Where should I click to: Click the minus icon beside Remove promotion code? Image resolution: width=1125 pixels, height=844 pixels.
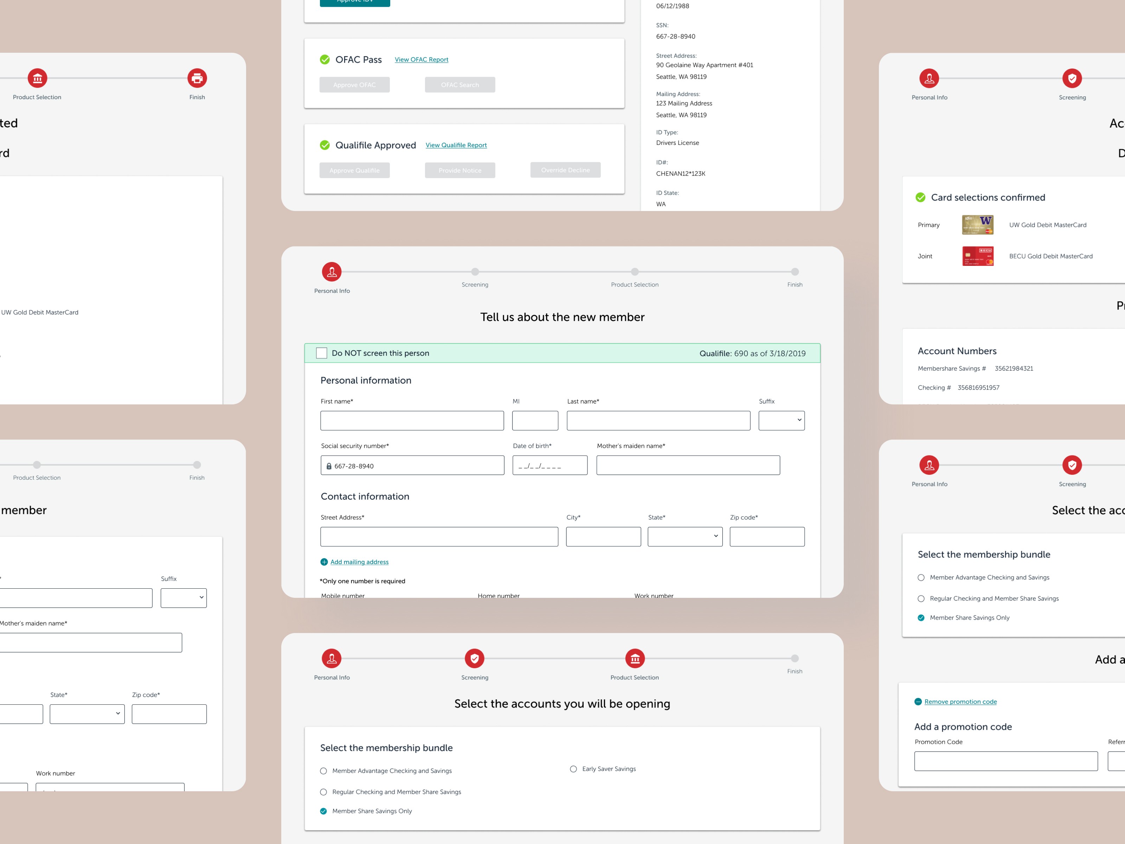(x=918, y=702)
